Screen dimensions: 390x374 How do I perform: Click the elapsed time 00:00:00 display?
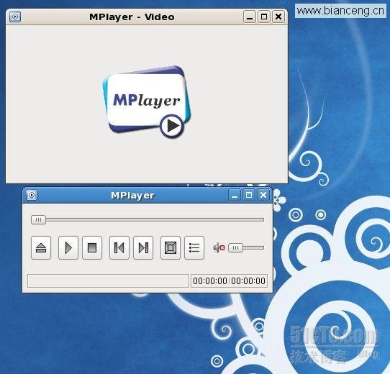pyautogui.click(x=210, y=281)
